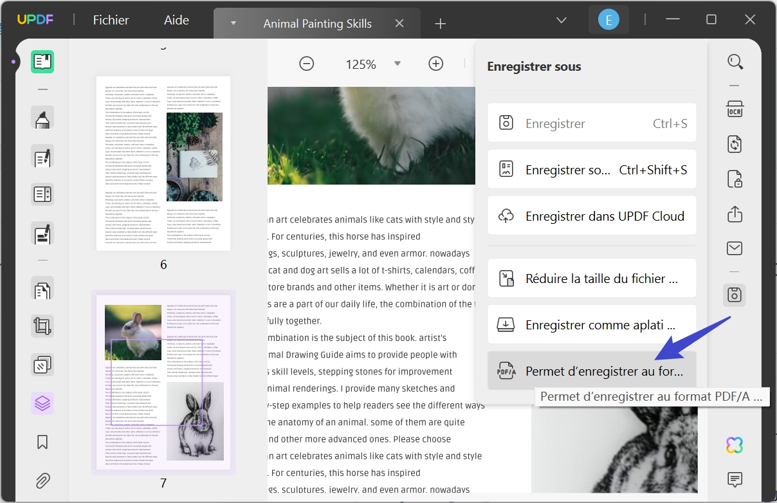Switch to the Animal Painting Skills tab
Image resolution: width=777 pixels, height=503 pixels.
317,23
